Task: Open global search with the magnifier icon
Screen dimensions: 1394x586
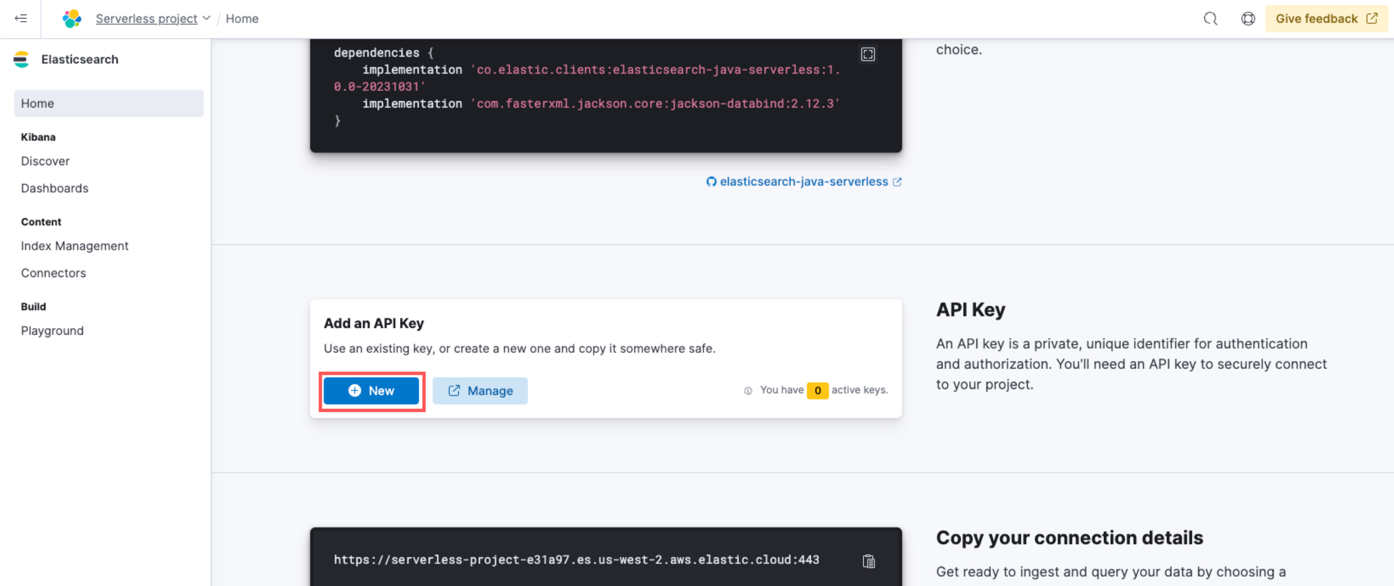Action: (1211, 19)
